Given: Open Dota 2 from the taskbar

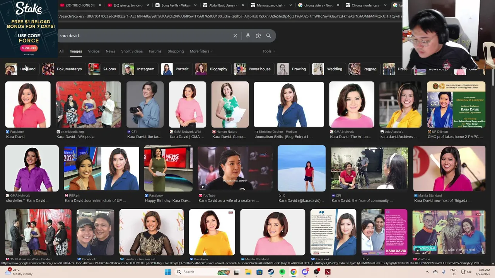Looking at the screenshot, I should (x=328, y=272).
